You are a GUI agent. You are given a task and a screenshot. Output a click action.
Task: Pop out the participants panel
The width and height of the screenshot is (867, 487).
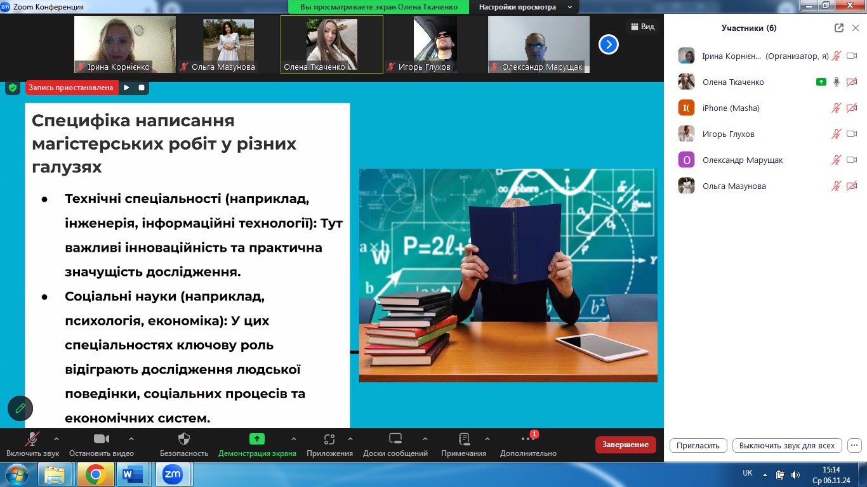coord(839,28)
